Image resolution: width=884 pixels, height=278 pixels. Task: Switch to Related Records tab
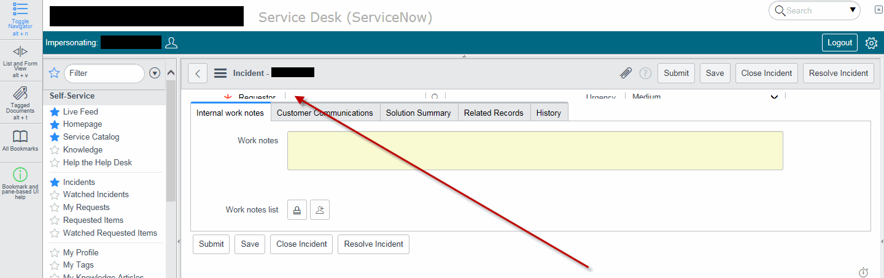pyautogui.click(x=494, y=113)
